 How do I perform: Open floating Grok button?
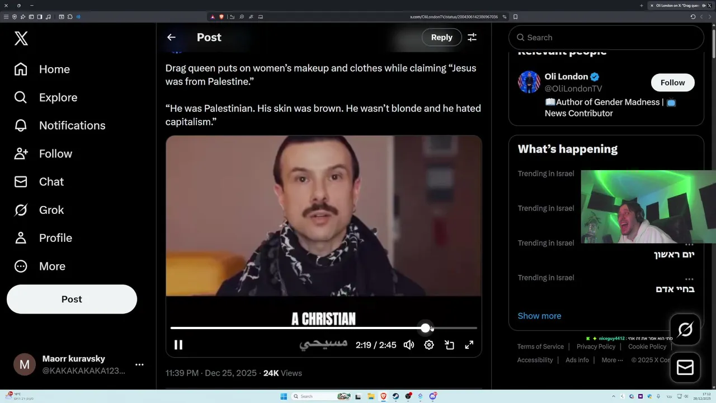[685, 330]
